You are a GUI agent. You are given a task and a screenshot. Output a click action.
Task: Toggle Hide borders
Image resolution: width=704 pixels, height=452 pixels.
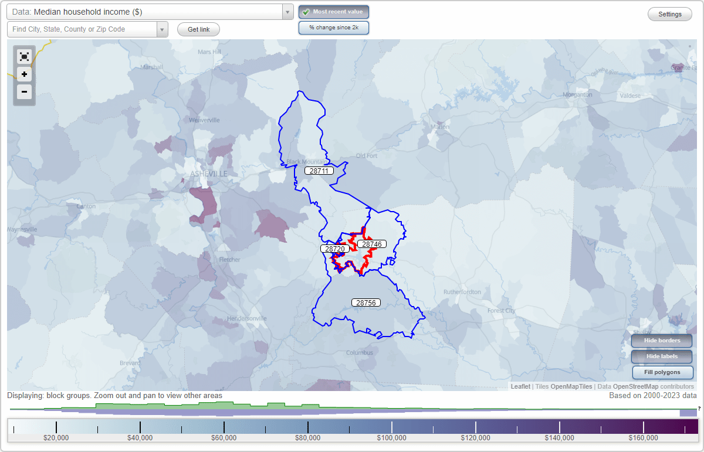point(662,341)
